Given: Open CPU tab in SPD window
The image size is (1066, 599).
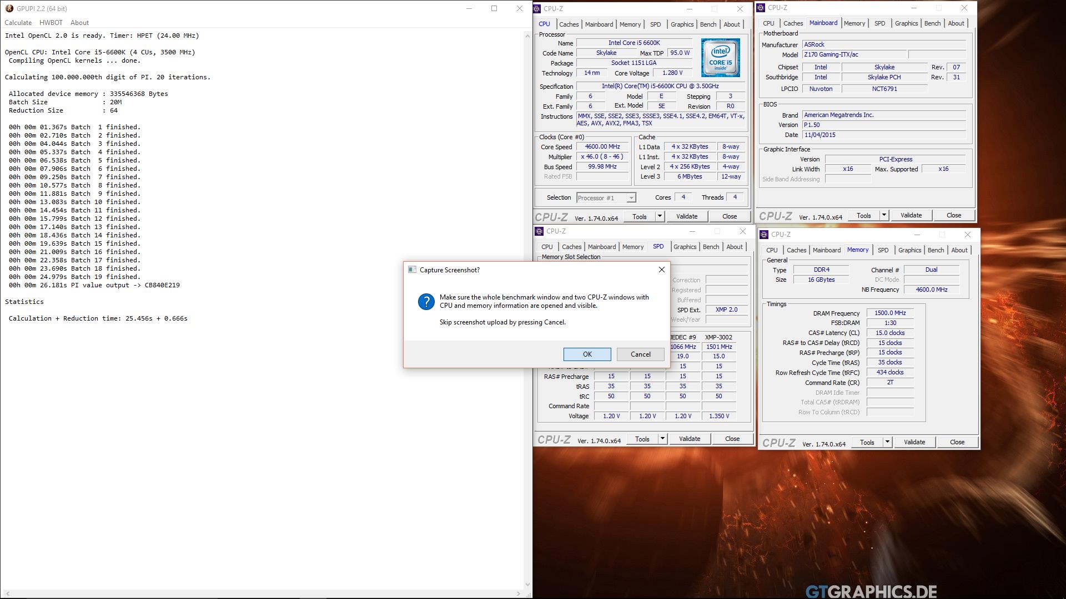Looking at the screenshot, I should pos(547,247).
